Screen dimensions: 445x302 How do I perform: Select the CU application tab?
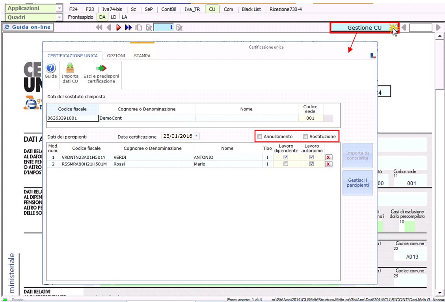(x=212, y=9)
